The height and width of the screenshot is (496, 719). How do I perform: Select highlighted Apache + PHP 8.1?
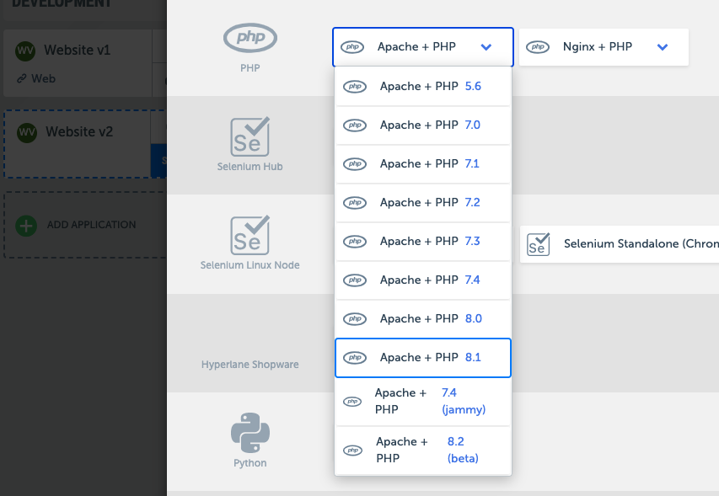tap(423, 358)
